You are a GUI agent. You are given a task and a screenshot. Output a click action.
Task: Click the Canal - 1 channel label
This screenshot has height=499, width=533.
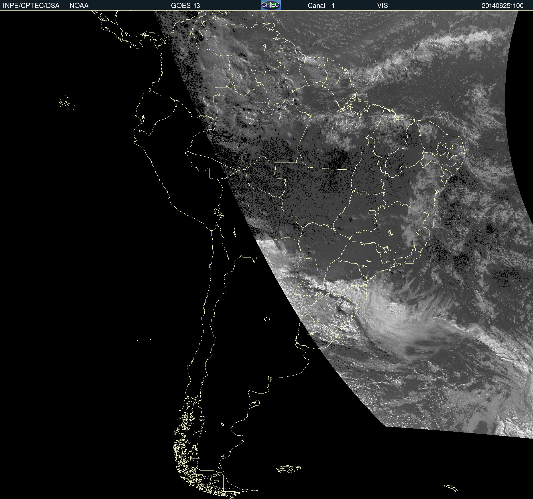[321, 6]
